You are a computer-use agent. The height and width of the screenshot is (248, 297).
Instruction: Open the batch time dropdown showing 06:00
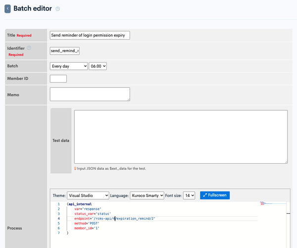click(98, 66)
